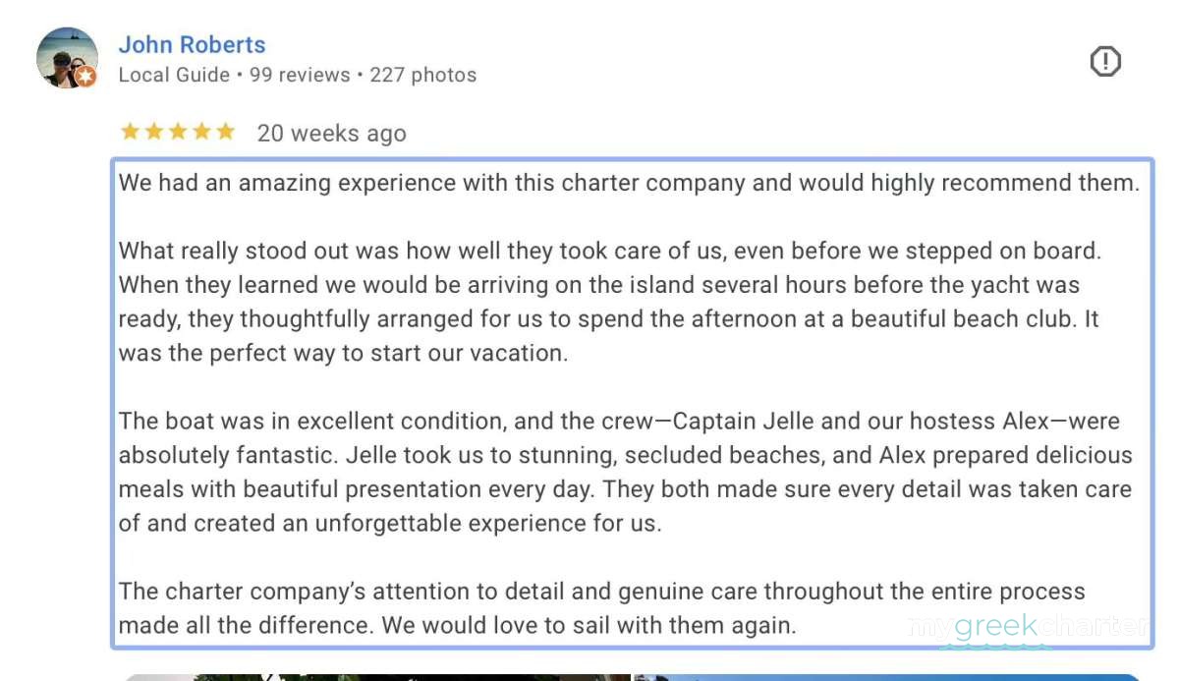Click the orange Local Guide badge

pos(86,77)
